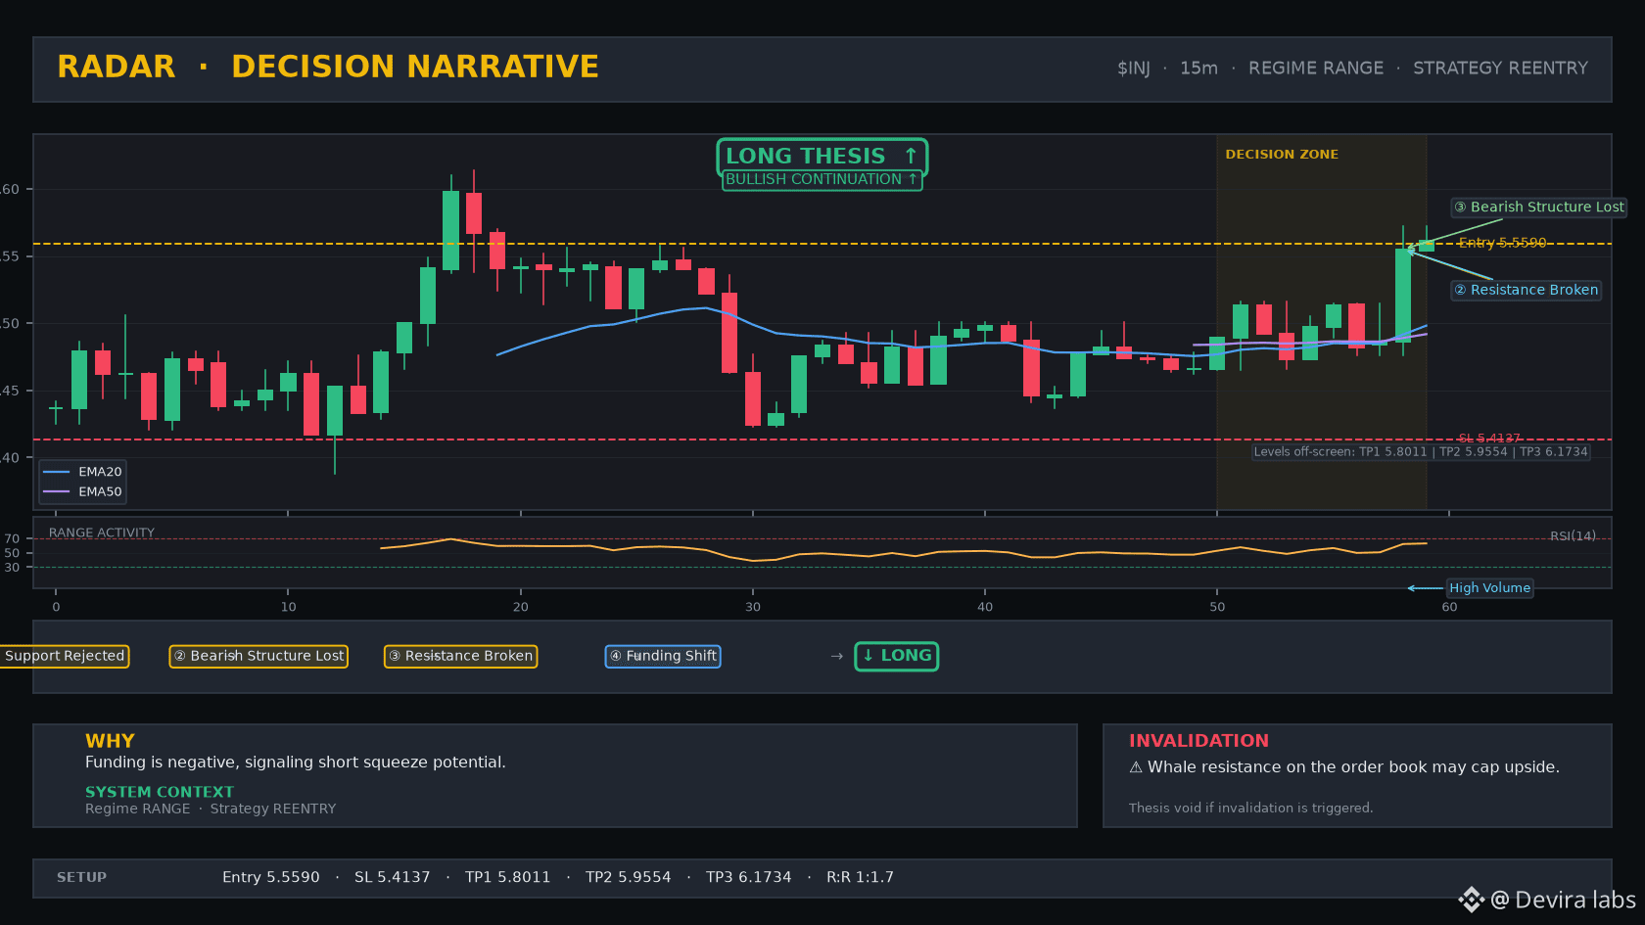1645x925 pixels.
Task: Click the Whale resistance warning text
Action: (x=1353, y=767)
